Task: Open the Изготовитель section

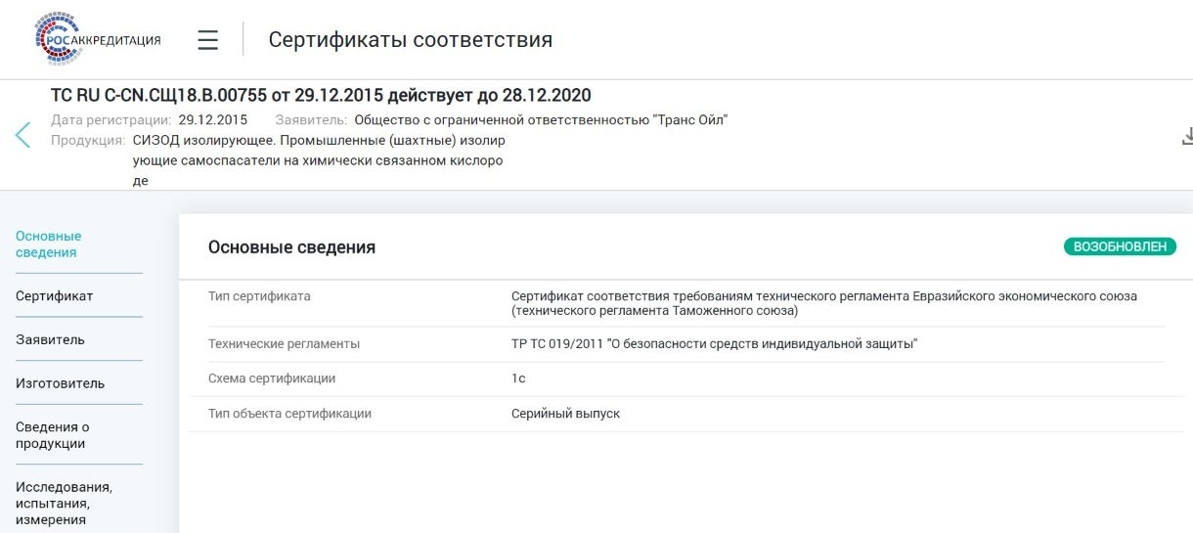Action: tap(61, 382)
